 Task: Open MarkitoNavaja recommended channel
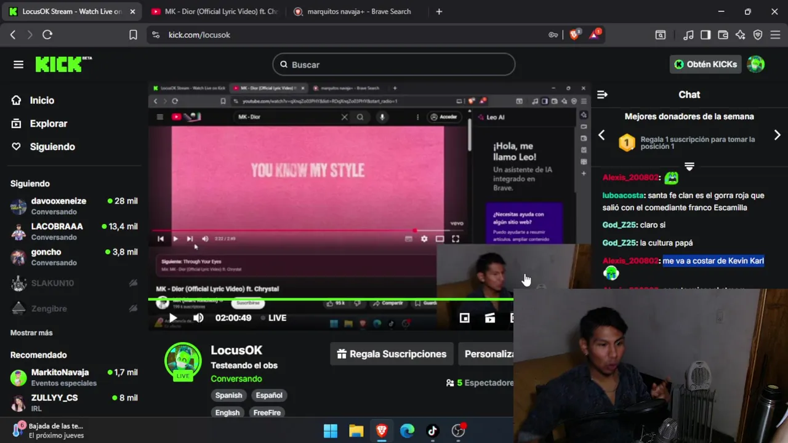(74, 377)
